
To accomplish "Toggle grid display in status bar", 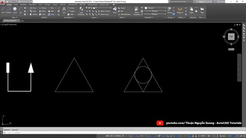I will click(x=123, y=136).
